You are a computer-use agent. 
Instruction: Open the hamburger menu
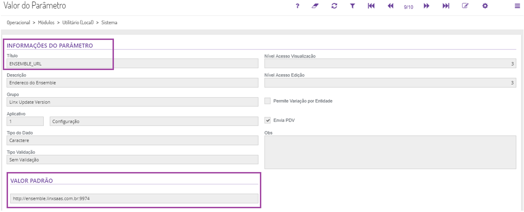pyautogui.click(x=517, y=6)
